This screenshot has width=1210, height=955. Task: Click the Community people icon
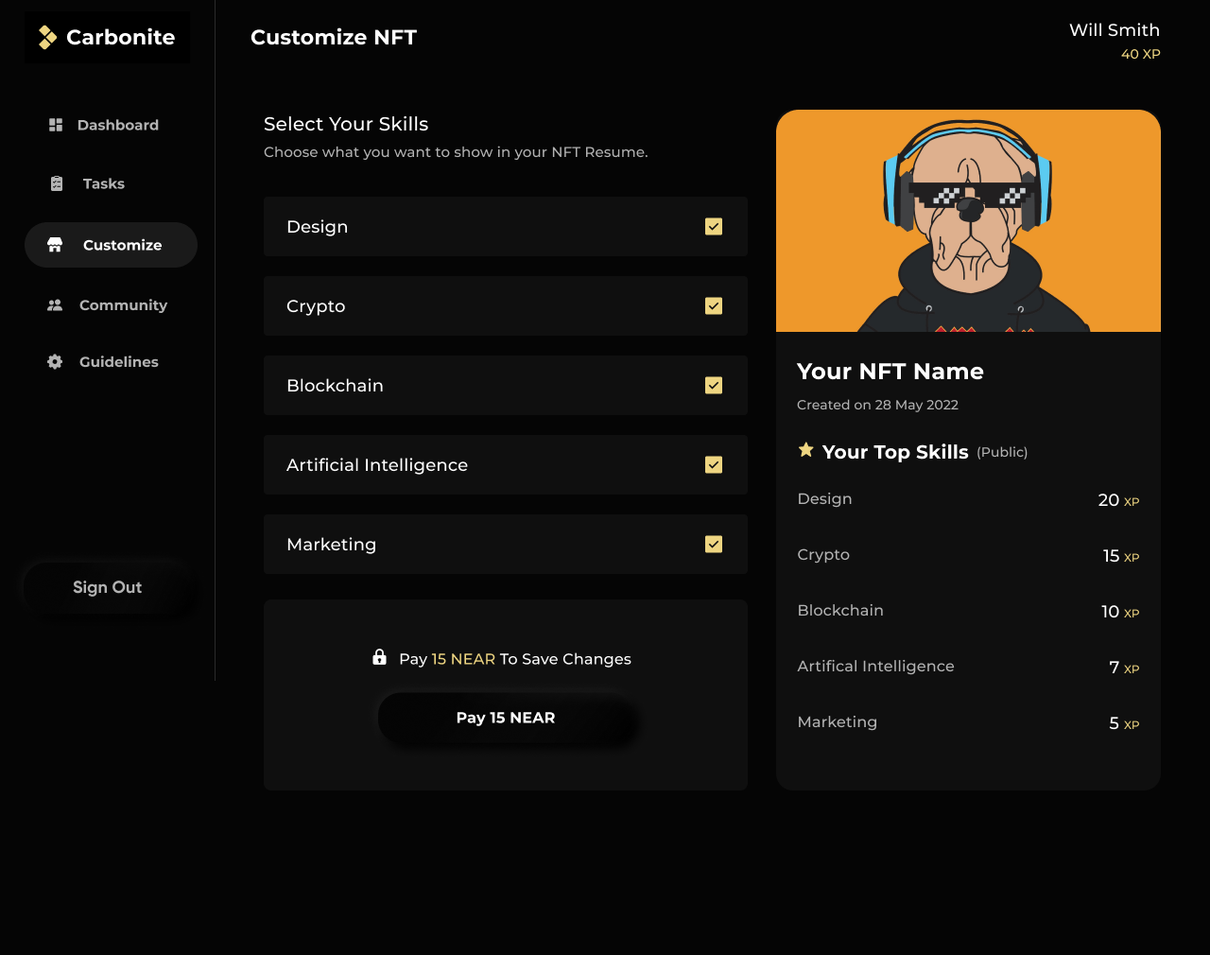coord(55,305)
